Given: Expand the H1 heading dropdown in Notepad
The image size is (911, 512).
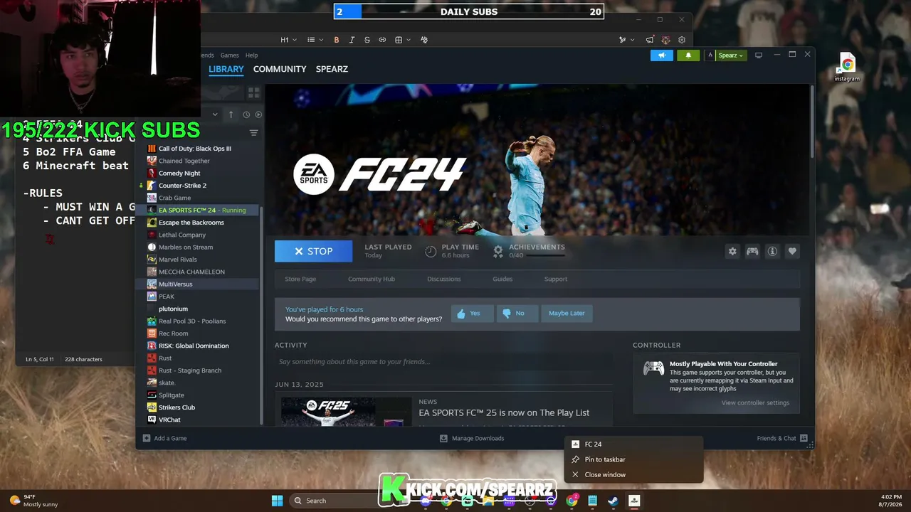Looking at the screenshot, I should 288,40.
